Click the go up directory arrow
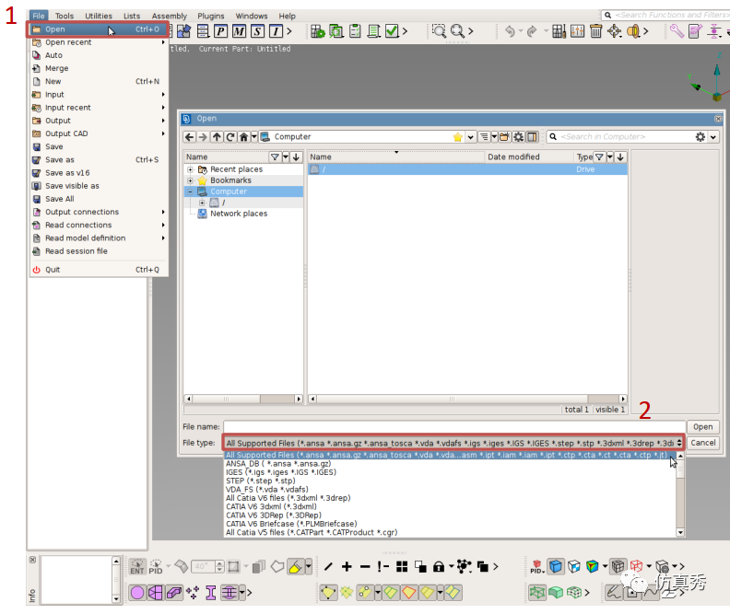The height and width of the screenshot is (614, 730). pyautogui.click(x=217, y=136)
